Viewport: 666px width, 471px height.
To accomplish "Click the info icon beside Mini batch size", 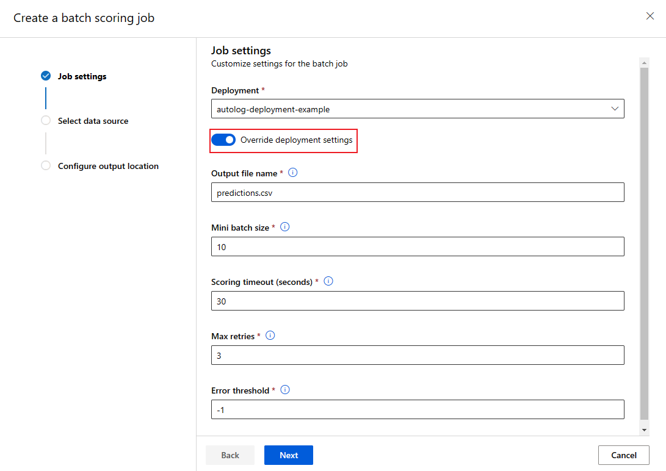I will click(284, 227).
